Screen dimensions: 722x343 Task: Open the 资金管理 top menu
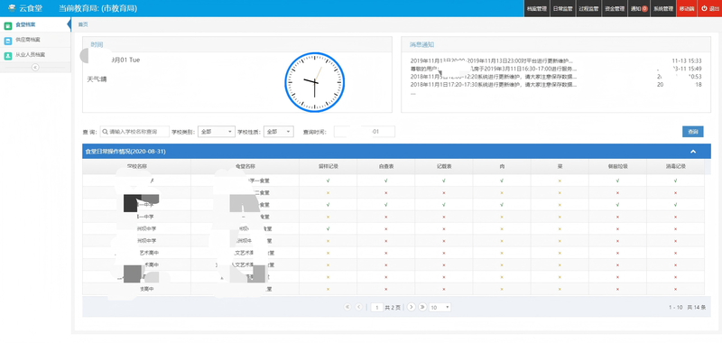pos(615,8)
